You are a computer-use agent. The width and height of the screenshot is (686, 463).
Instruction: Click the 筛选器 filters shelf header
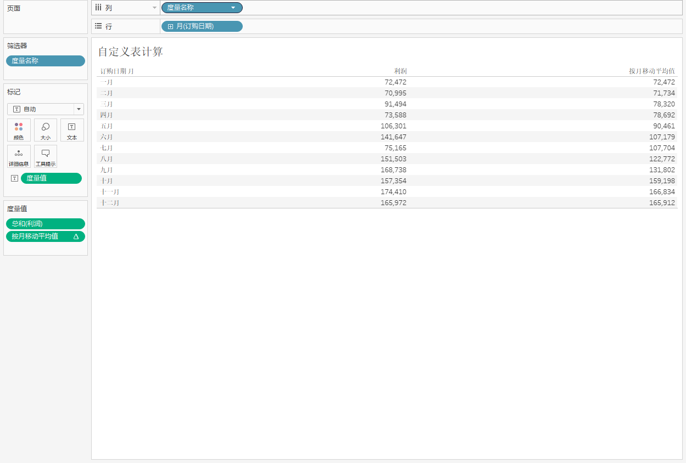click(x=17, y=46)
